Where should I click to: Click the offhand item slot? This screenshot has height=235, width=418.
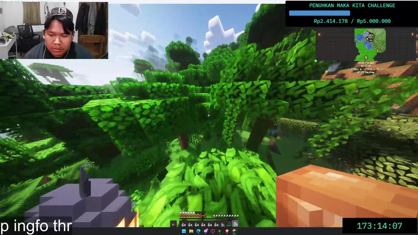173,224
